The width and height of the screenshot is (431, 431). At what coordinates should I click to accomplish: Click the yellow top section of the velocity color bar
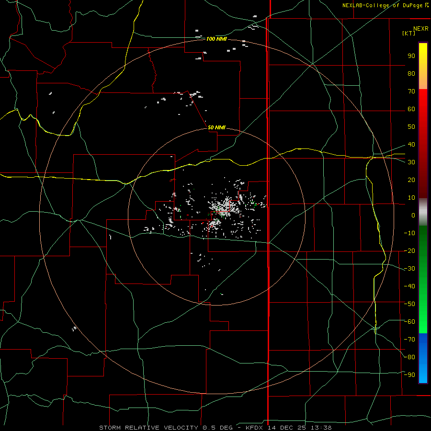[x=423, y=66]
